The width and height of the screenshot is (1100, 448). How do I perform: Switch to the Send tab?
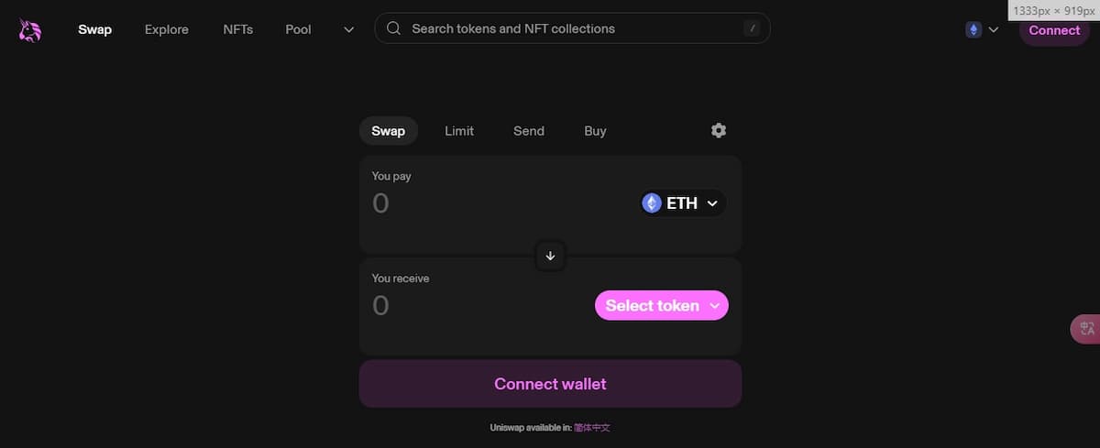(529, 131)
